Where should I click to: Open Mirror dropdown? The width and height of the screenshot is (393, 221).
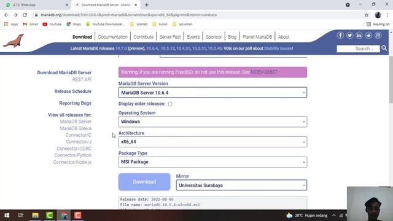click(x=241, y=185)
